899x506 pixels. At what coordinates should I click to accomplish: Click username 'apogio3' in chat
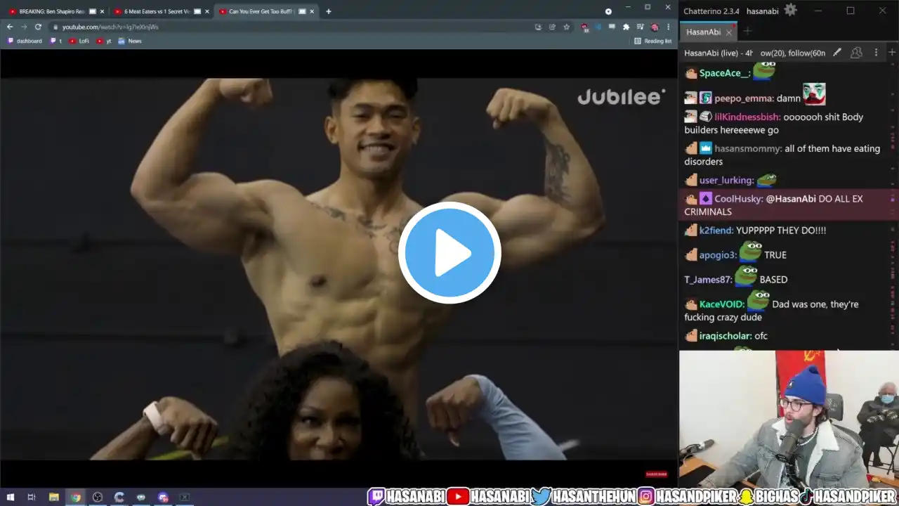click(718, 255)
